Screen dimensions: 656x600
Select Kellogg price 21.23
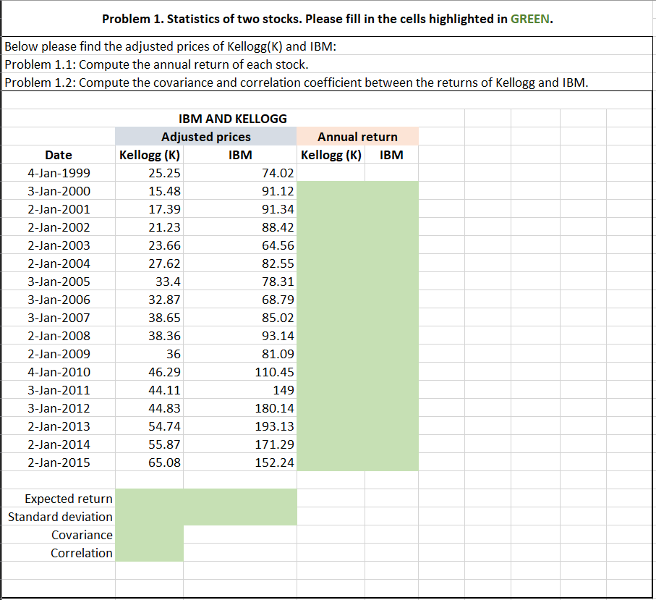point(150,227)
